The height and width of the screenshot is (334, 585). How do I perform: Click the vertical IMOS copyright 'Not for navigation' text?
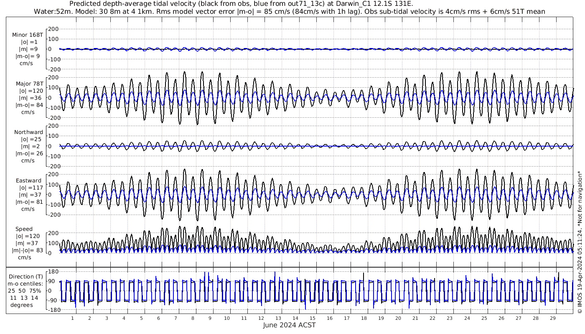580,241
